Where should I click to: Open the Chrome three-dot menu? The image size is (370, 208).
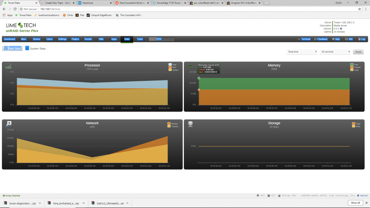[366, 9]
